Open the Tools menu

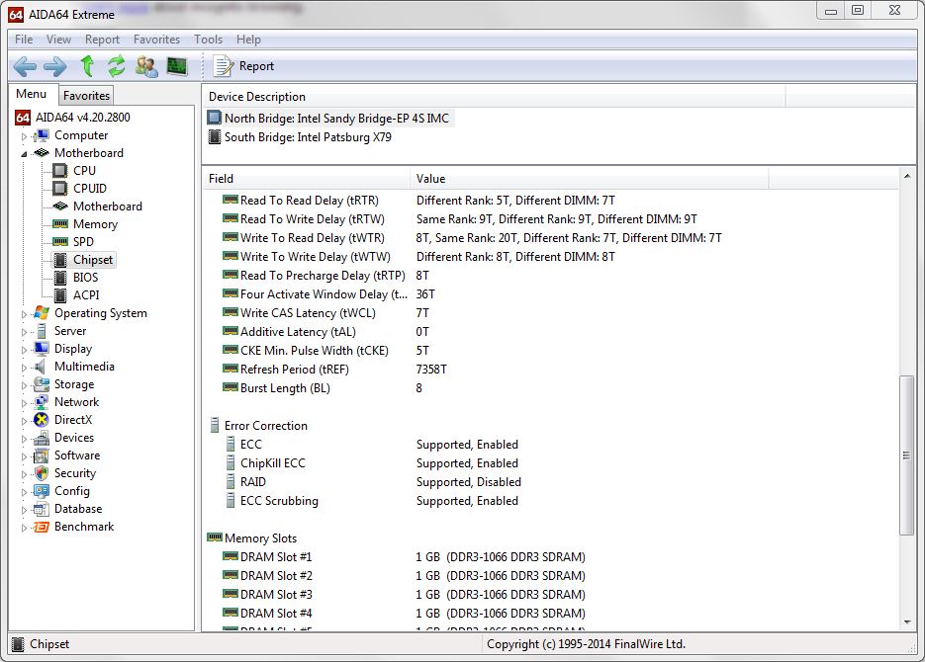click(208, 39)
